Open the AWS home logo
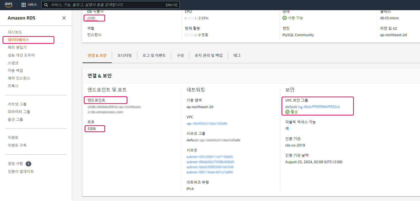420x201 pixels. click(x=8, y=5)
